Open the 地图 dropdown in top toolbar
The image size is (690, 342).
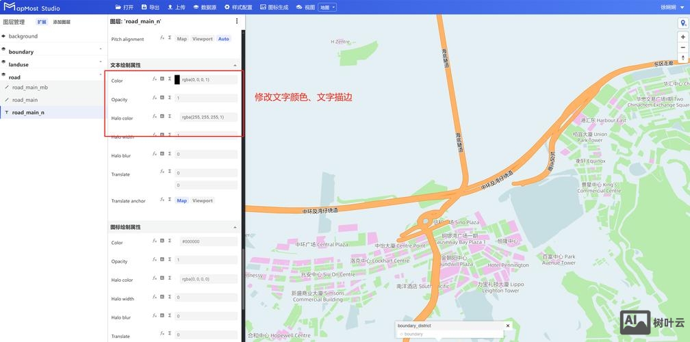[328, 7]
